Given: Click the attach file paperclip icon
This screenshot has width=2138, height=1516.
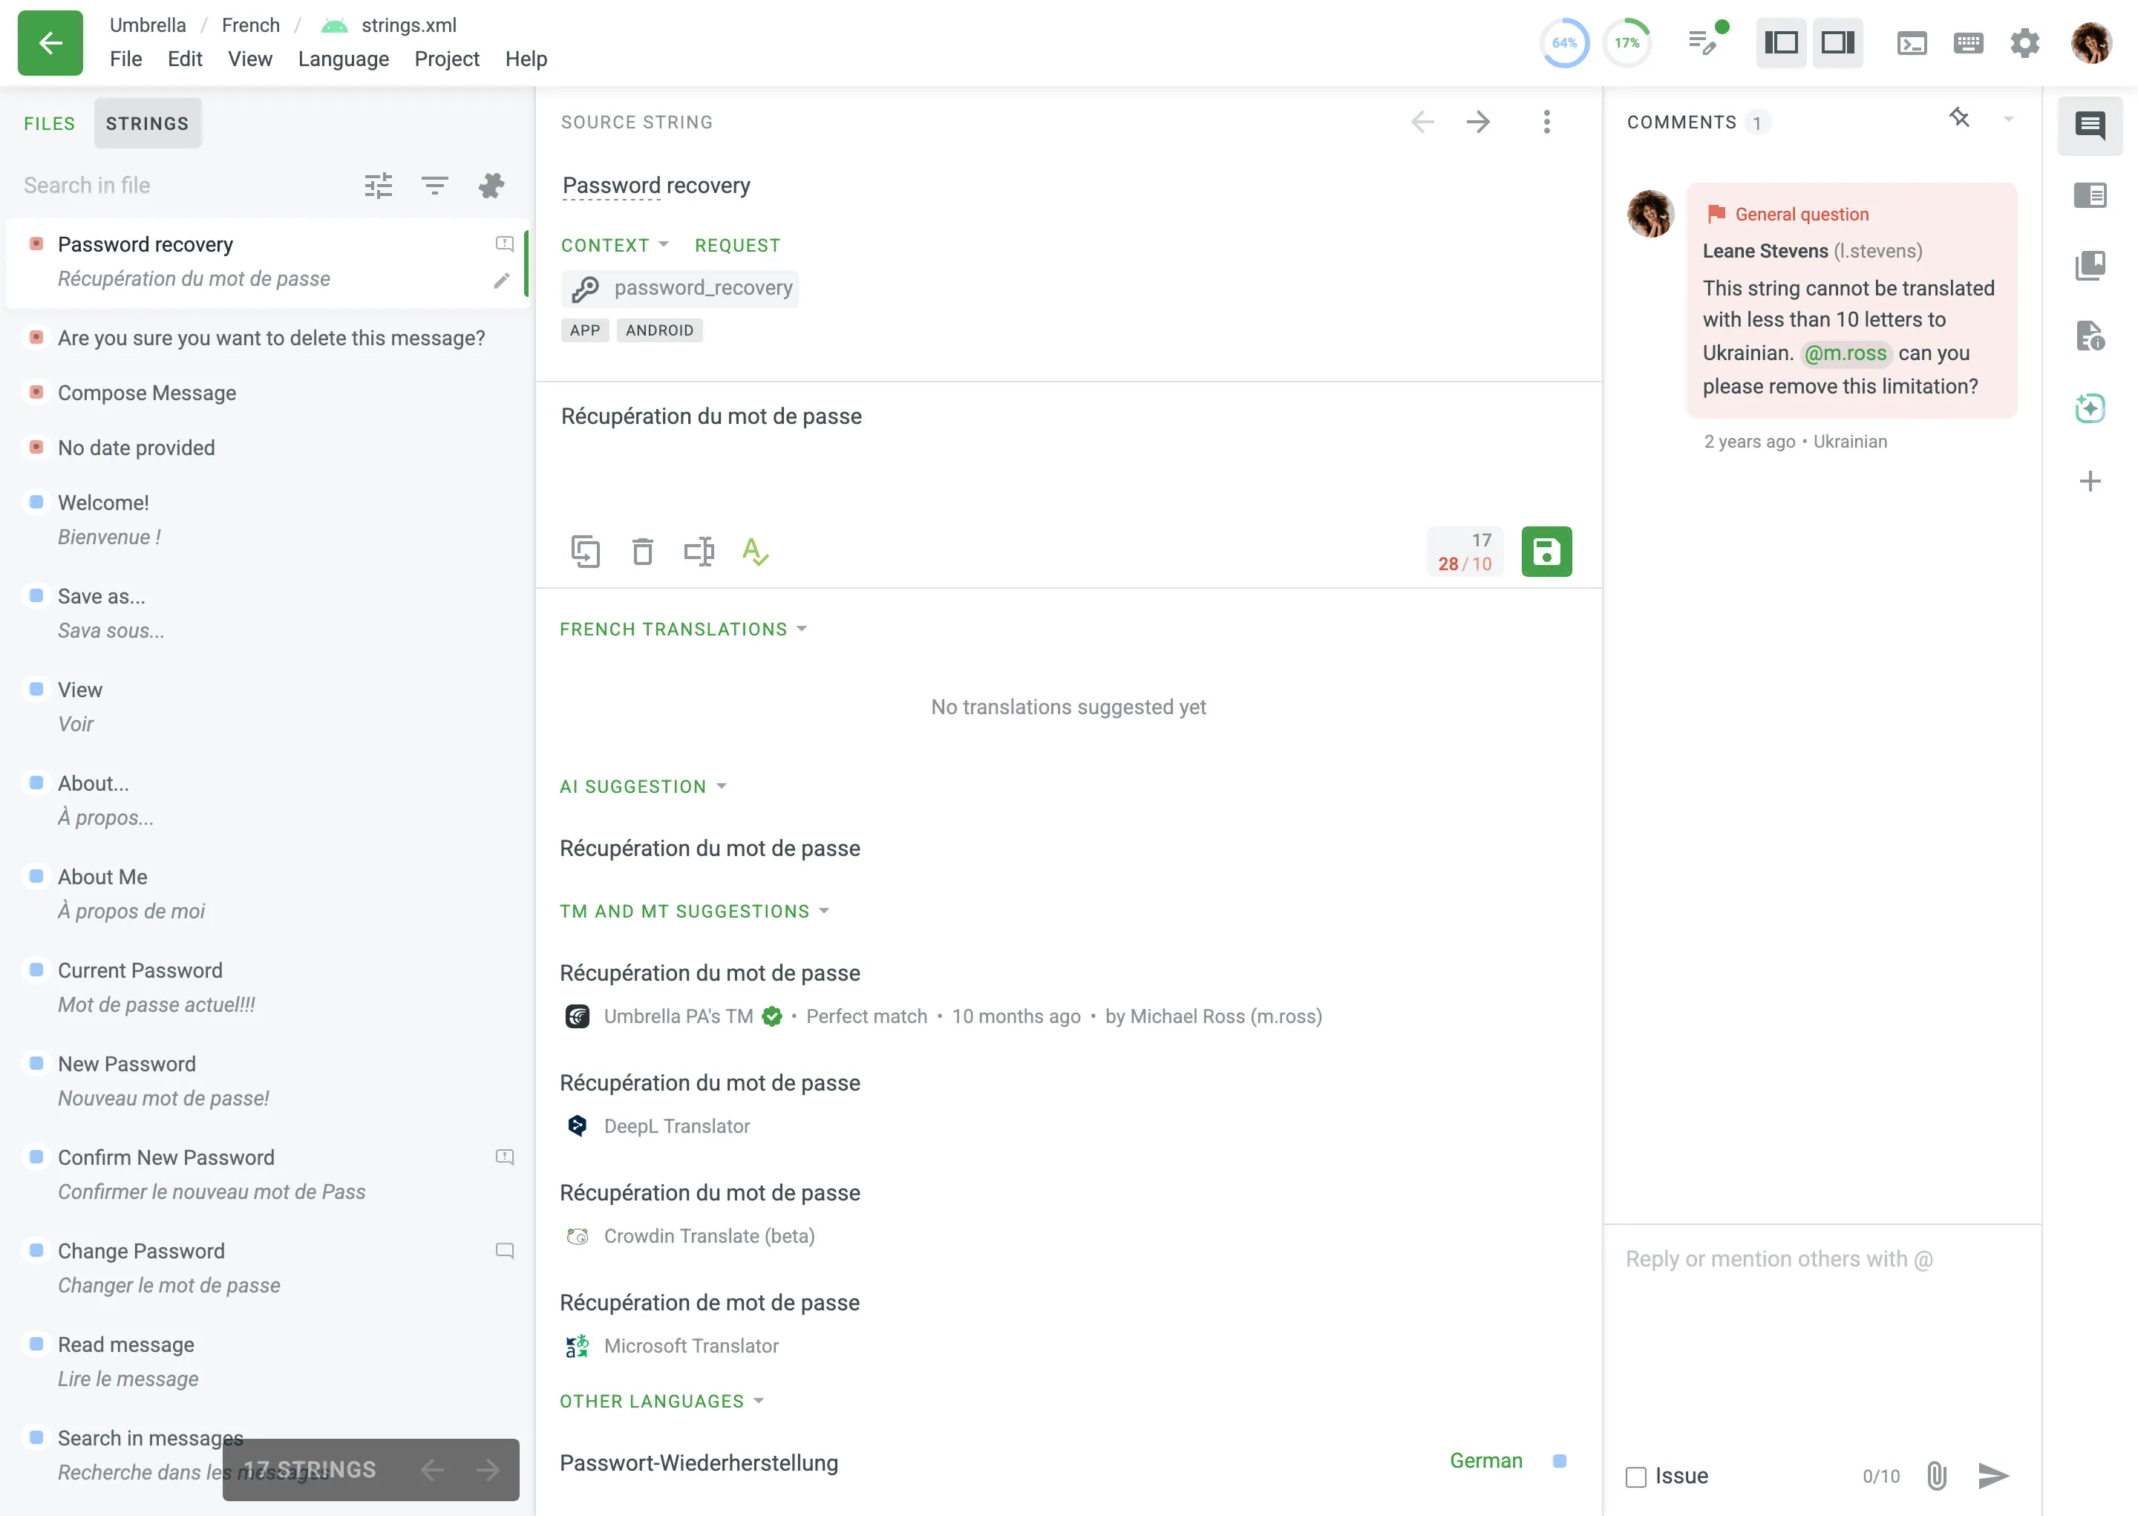Looking at the screenshot, I should 1935,1475.
